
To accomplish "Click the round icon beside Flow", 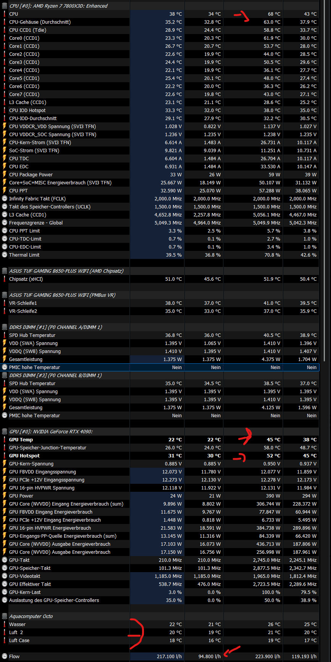I will pyautogui.click(x=5, y=657).
